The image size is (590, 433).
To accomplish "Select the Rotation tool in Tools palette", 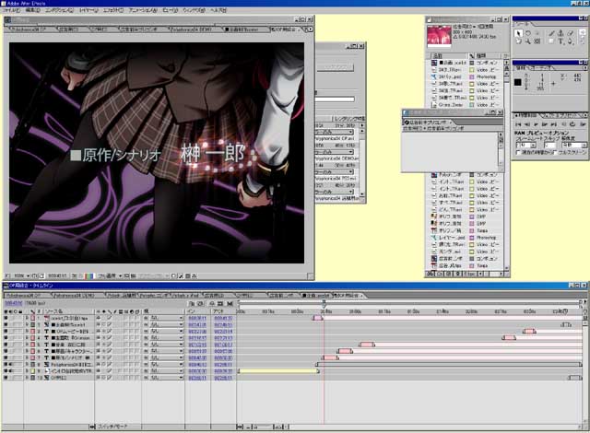I will pyautogui.click(x=527, y=33).
